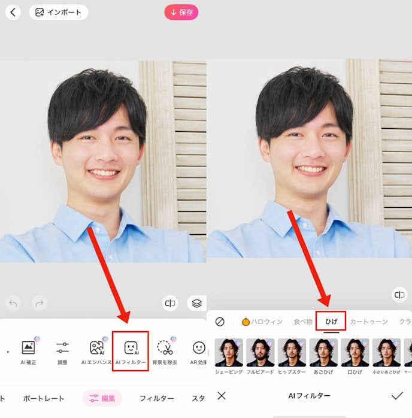Cancel AI filter with X icon

pyautogui.click(x=222, y=396)
